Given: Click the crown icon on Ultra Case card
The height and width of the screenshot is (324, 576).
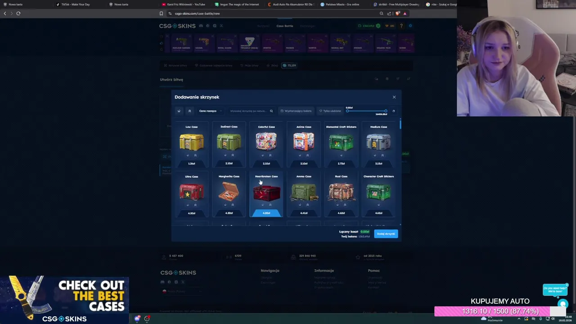Looking at the screenshot, I should coord(188,205).
